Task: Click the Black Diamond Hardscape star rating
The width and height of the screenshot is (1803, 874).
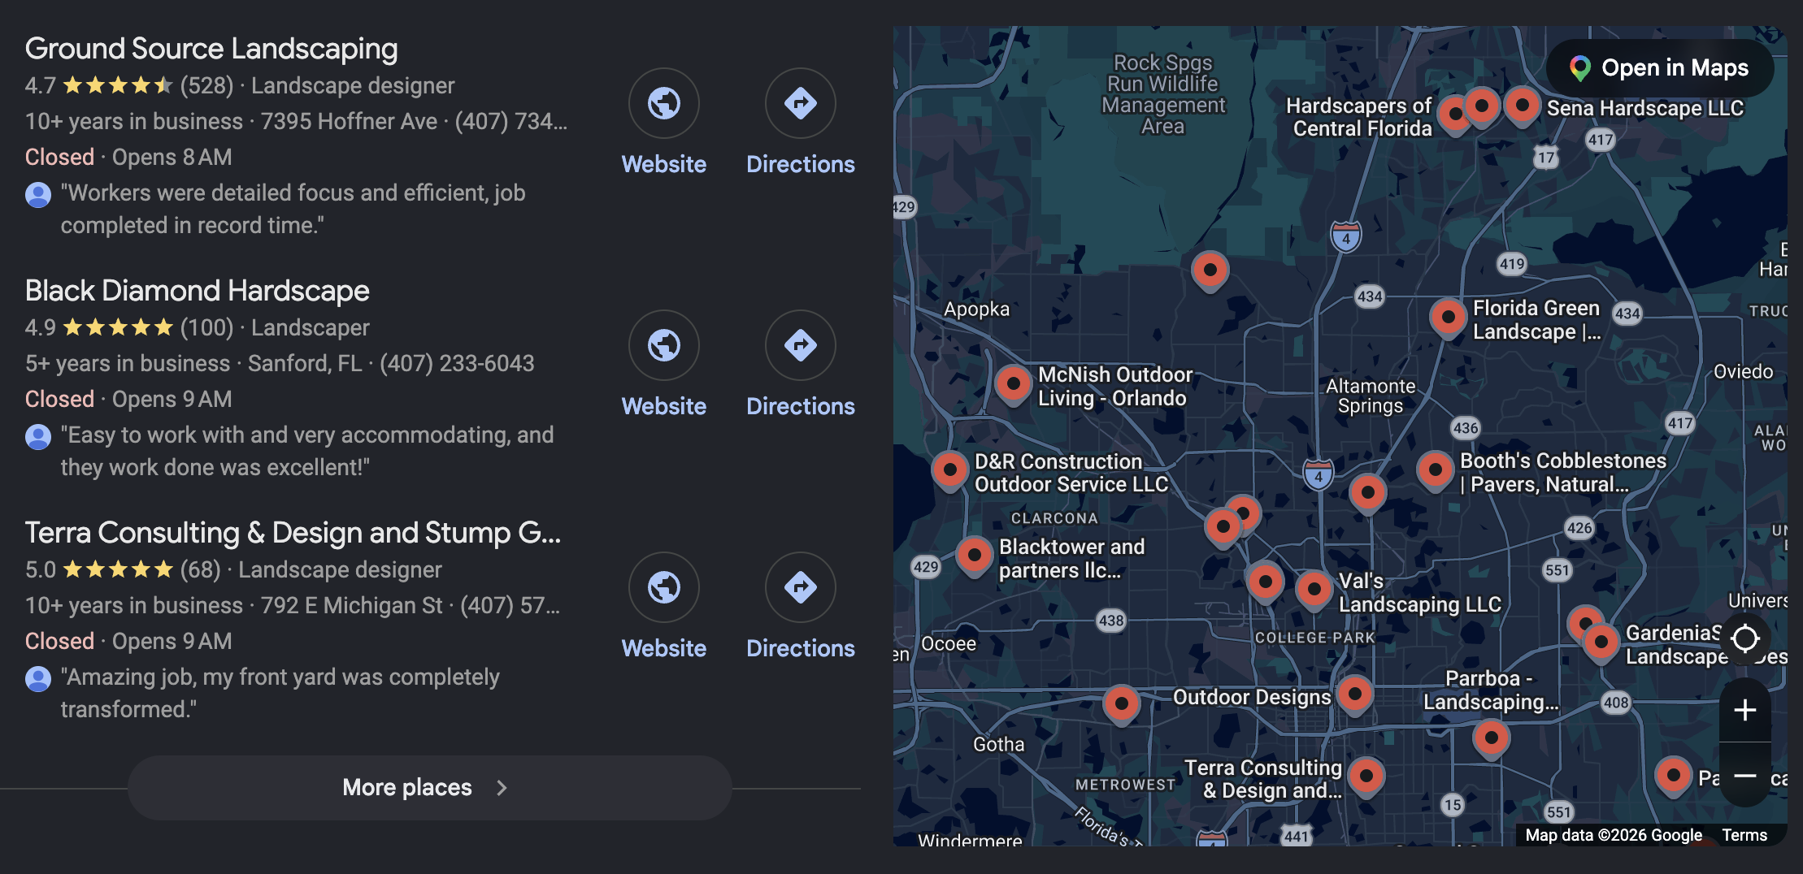Action: [118, 327]
